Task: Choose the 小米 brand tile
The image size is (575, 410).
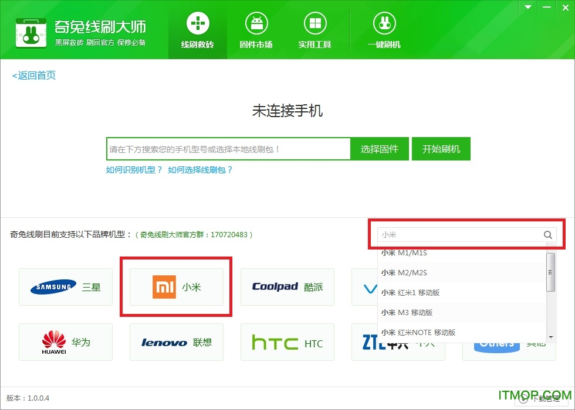Action: coord(177,287)
